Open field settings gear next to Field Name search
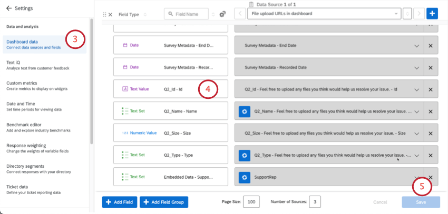Image resolution: width=448 pixels, height=214 pixels. 222,14
